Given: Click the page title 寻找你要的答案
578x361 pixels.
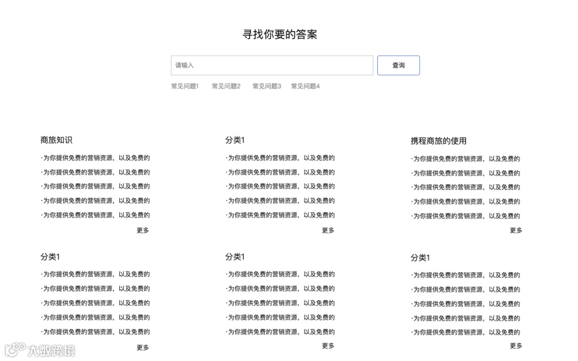Looking at the screenshot, I should pyautogui.click(x=280, y=34).
